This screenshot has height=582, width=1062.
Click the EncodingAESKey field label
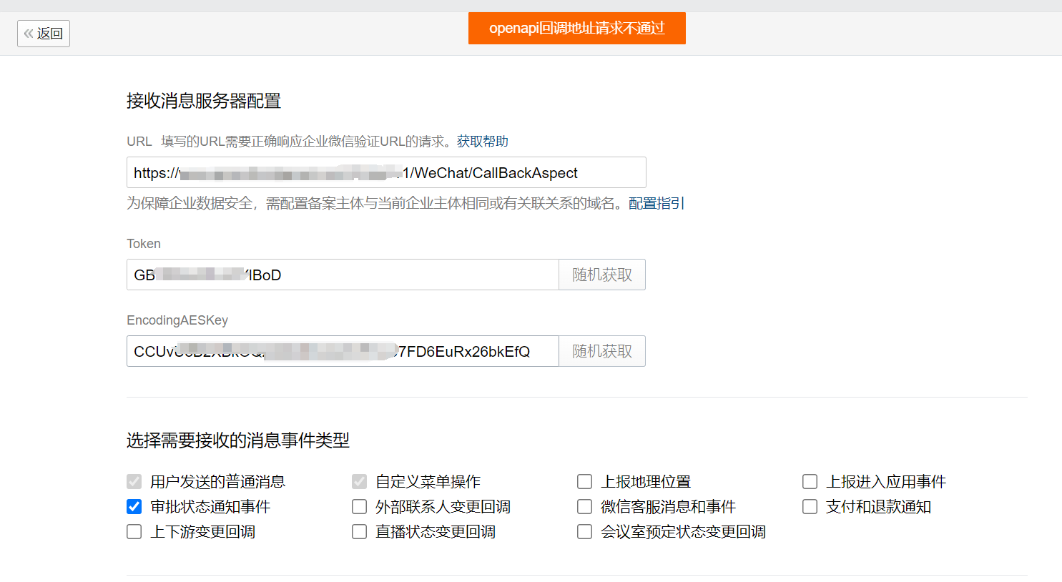pos(177,320)
